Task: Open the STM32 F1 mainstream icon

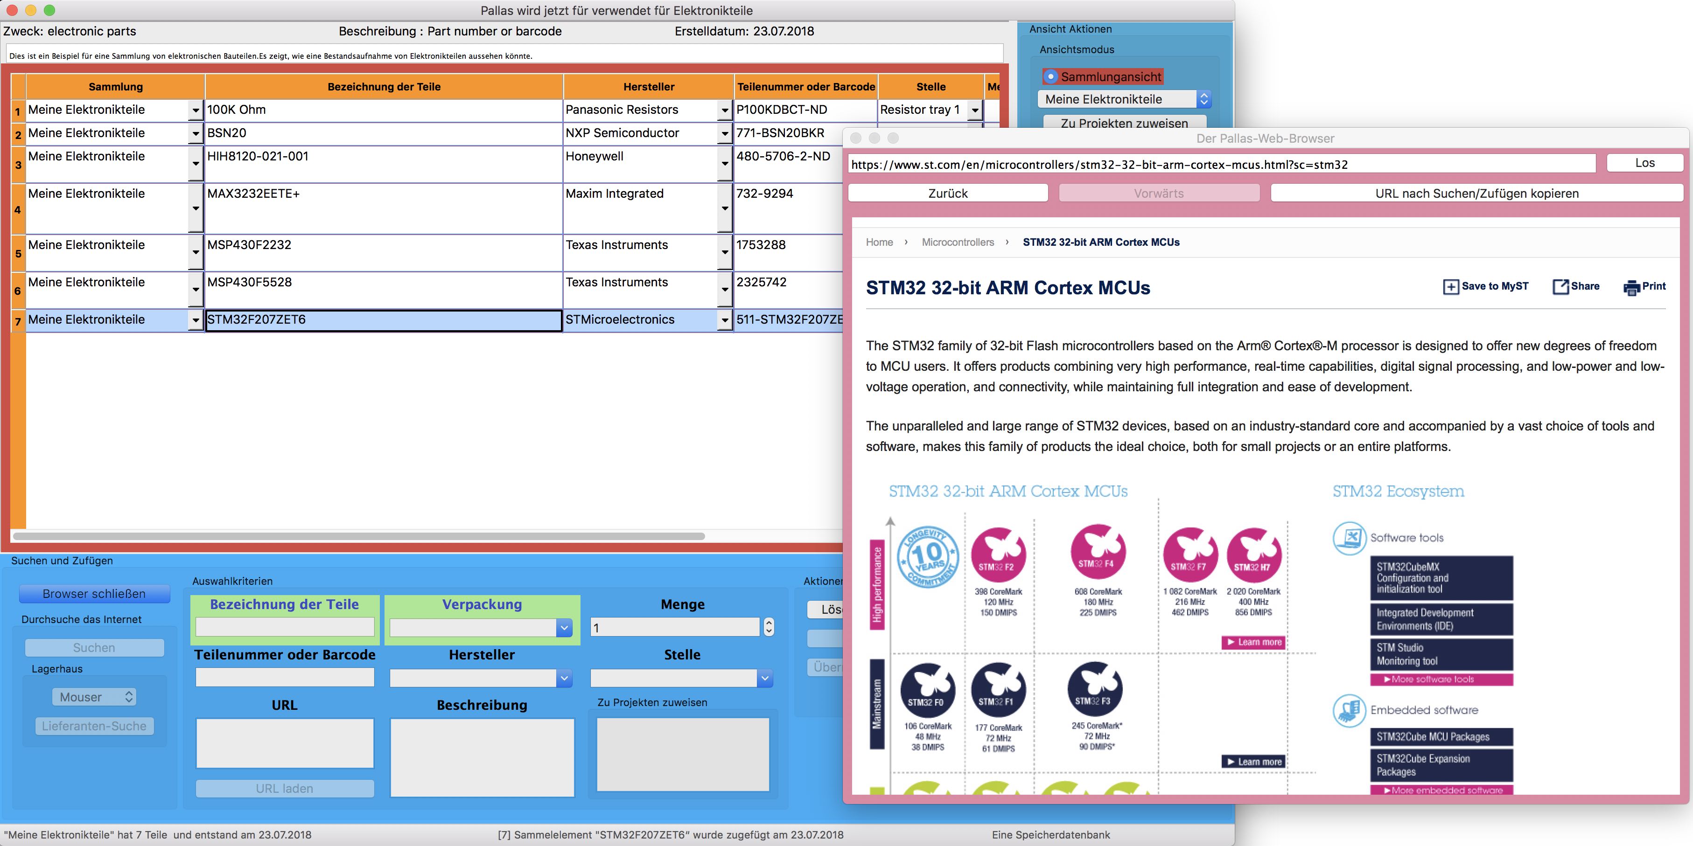Action: click(x=998, y=690)
